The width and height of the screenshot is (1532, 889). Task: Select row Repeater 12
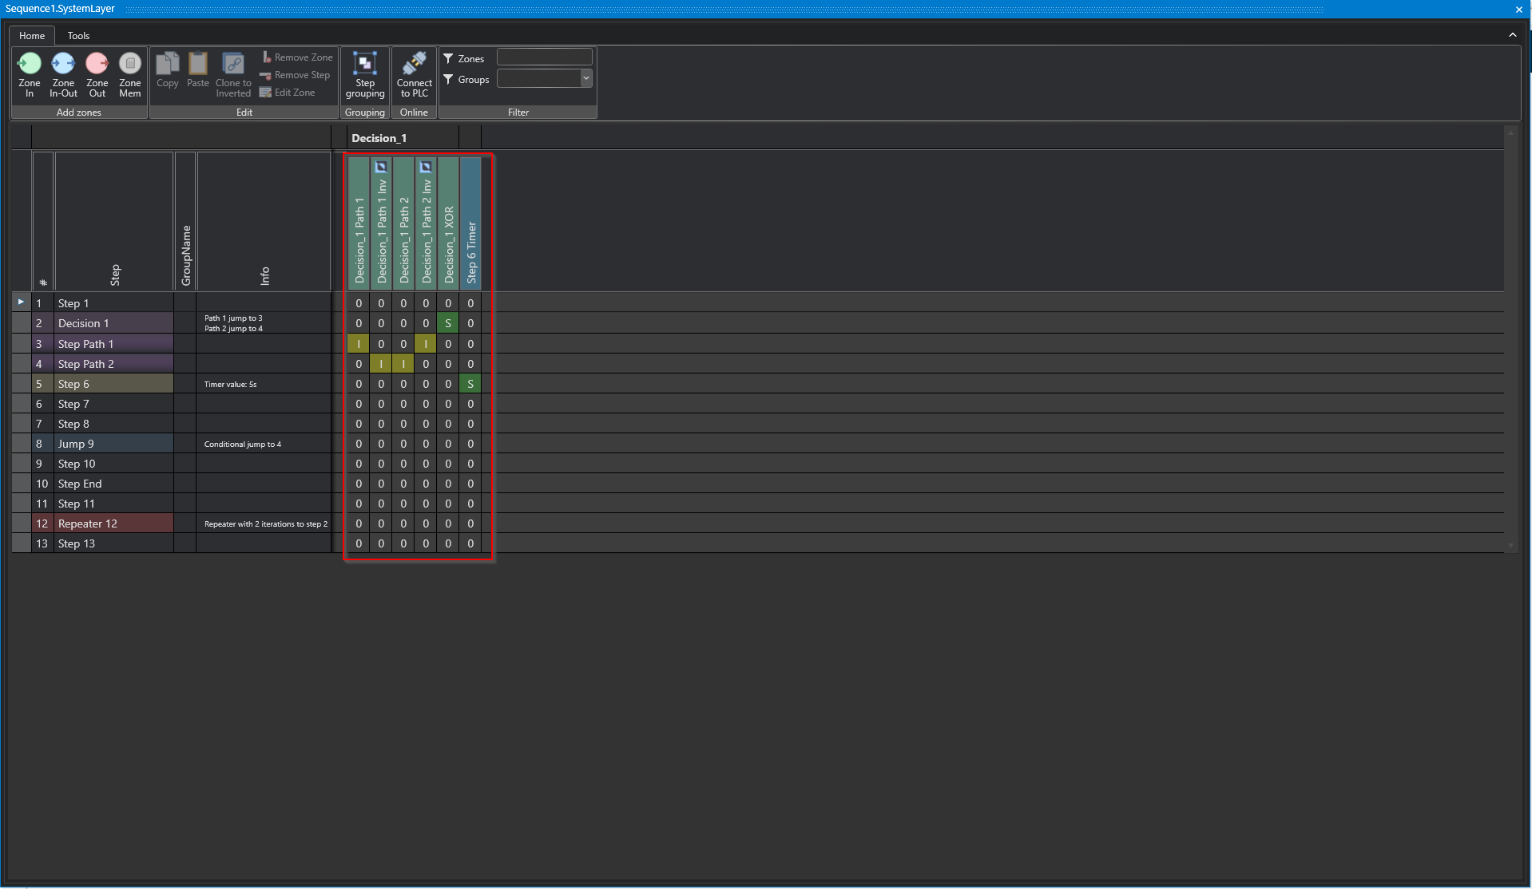(x=113, y=524)
